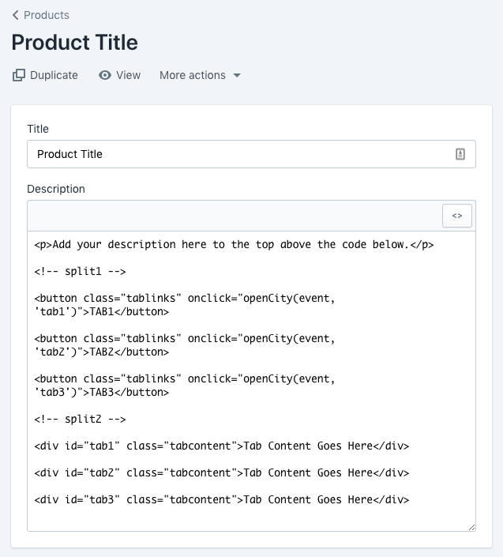
Task: Duplicate this product
Action: [45, 75]
